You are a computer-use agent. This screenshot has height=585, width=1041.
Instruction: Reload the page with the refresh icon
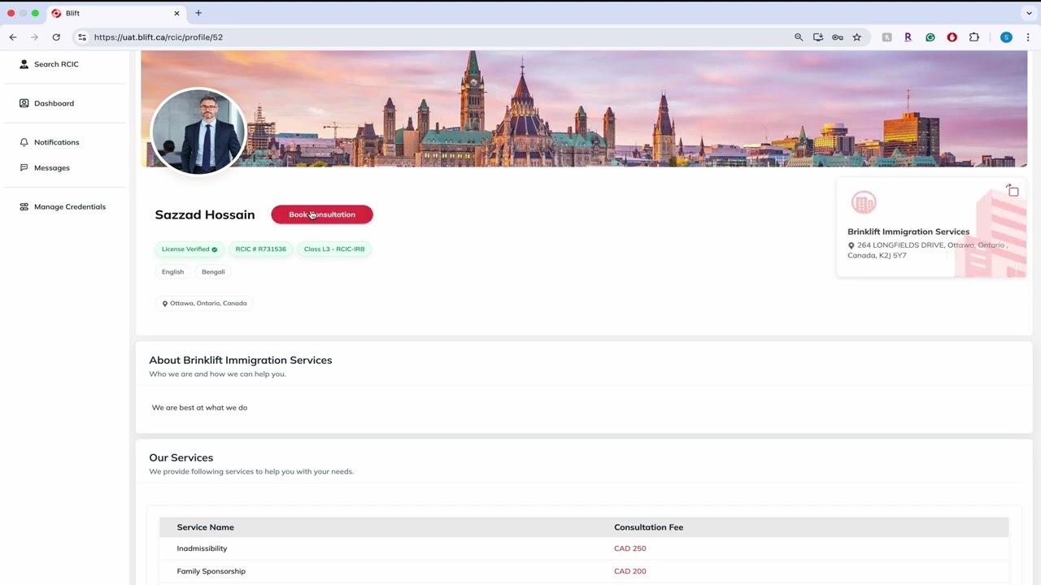[x=56, y=37]
